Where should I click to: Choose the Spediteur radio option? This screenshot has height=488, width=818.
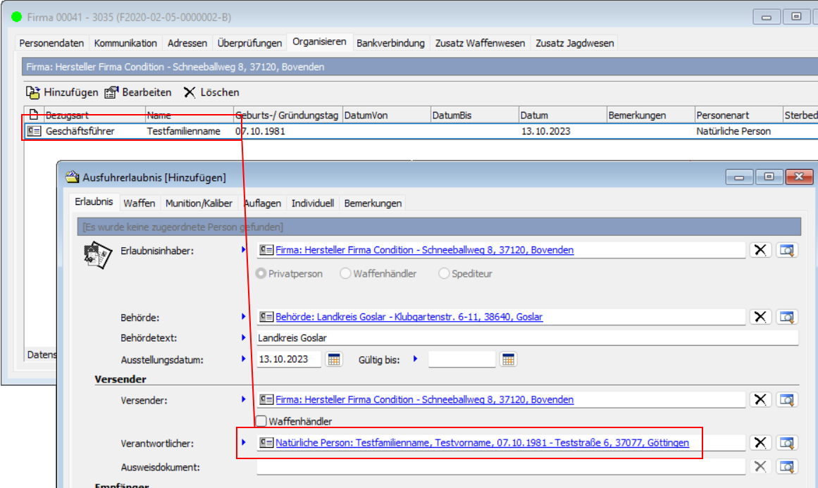point(444,273)
